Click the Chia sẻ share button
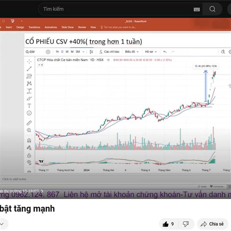The width and height of the screenshot is (231, 231). coord(213,224)
